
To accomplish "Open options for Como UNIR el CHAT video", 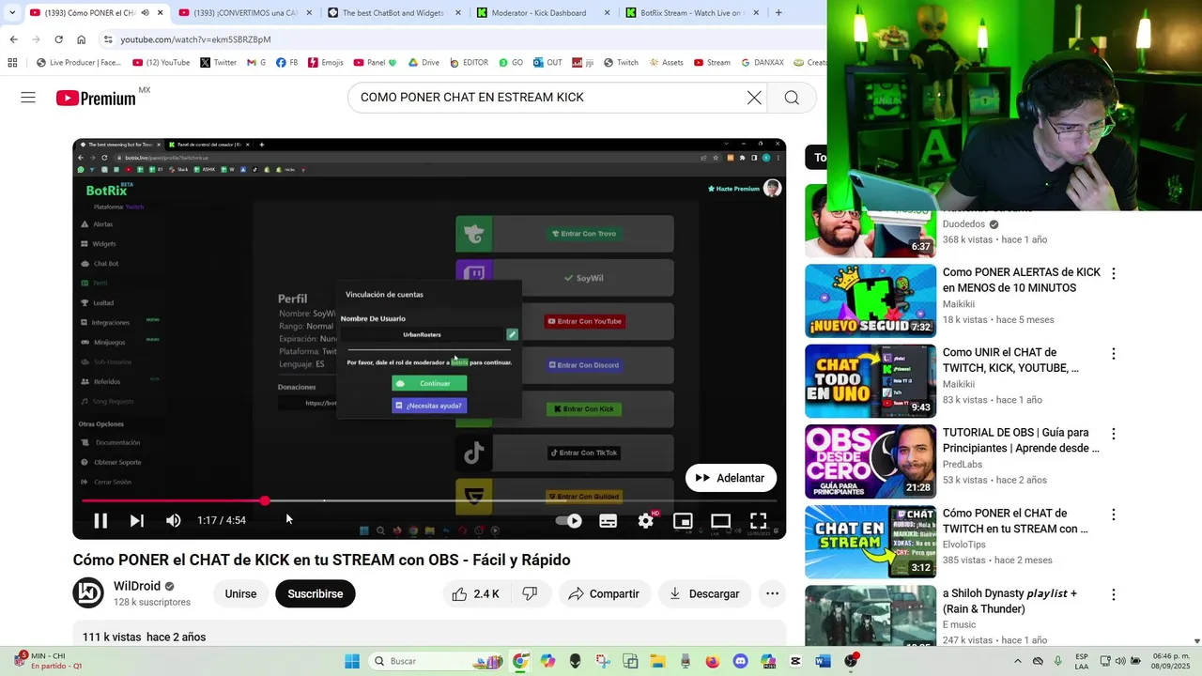I will coord(1114,354).
